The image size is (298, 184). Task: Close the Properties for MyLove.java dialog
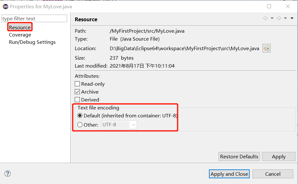(x=288, y=6)
